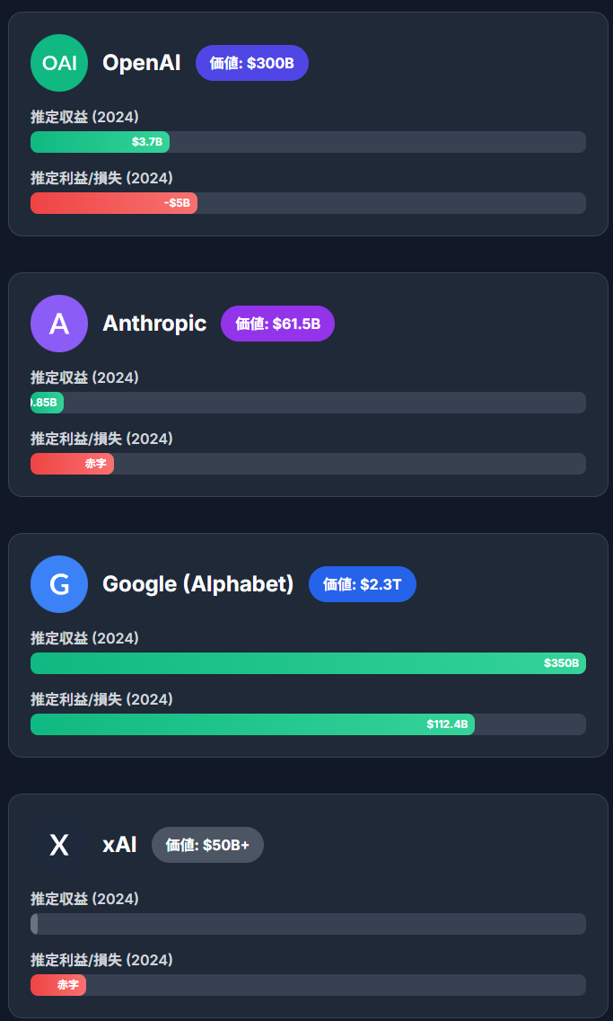The height and width of the screenshot is (1021, 613).
Task: Click the green OAI logo icon
Action: [x=59, y=63]
